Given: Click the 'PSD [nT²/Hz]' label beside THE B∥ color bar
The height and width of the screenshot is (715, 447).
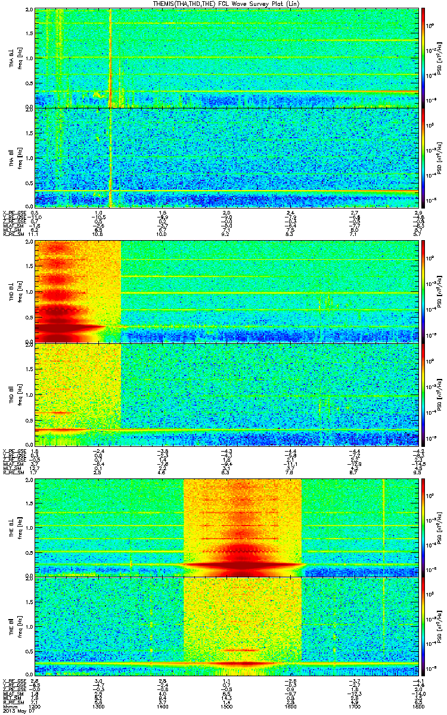Looking at the screenshot, I should pos(439,626).
